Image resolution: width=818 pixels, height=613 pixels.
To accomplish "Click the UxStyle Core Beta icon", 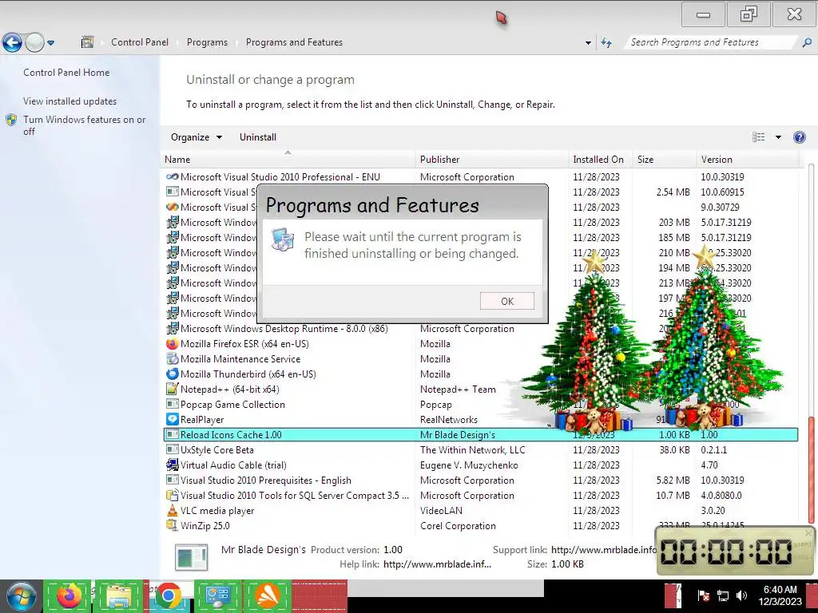I will coord(173,450).
